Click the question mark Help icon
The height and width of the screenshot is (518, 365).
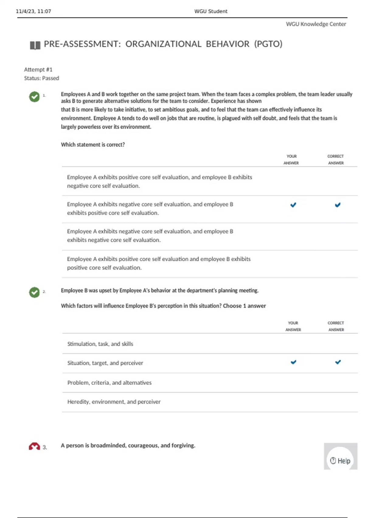pyautogui.click(x=333, y=461)
